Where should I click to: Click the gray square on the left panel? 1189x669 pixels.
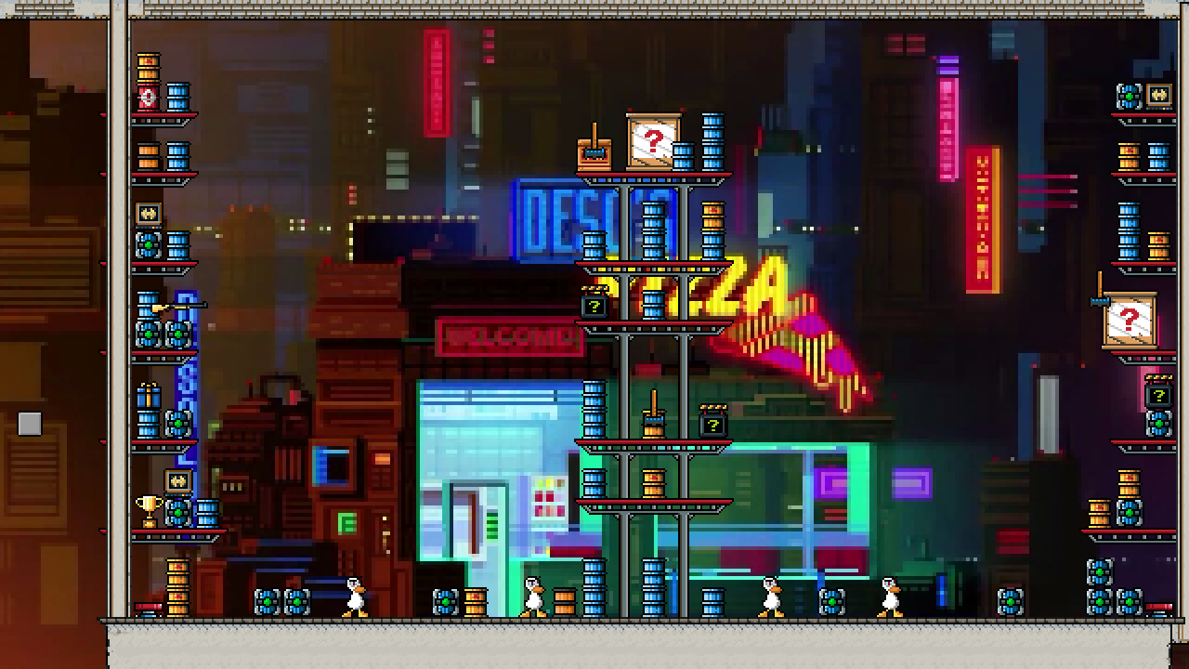(x=30, y=424)
